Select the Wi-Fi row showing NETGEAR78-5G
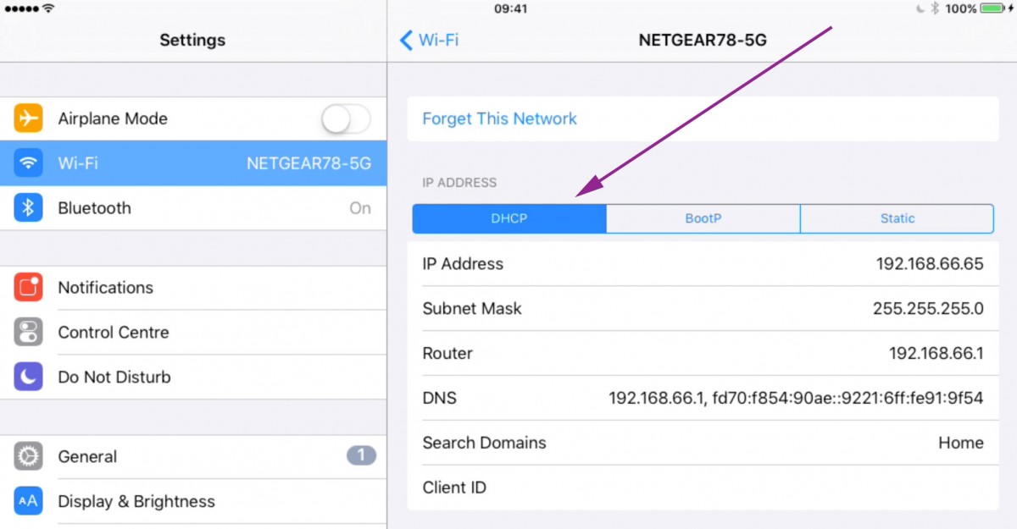This screenshot has width=1017, height=529. tap(193, 163)
